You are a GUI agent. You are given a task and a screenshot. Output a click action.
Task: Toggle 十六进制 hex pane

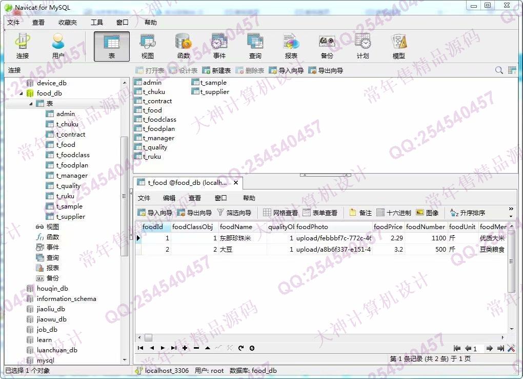[394, 213]
